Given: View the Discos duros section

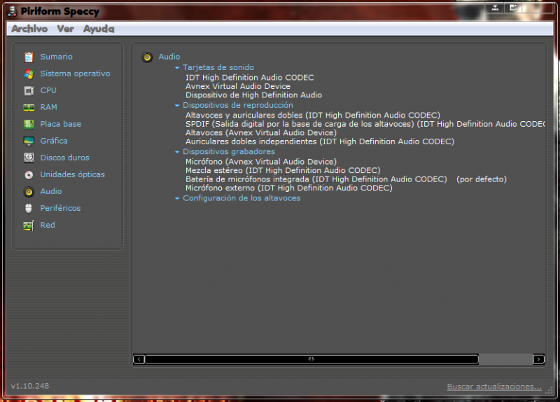Looking at the screenshot, I should [x=64, y=157].
